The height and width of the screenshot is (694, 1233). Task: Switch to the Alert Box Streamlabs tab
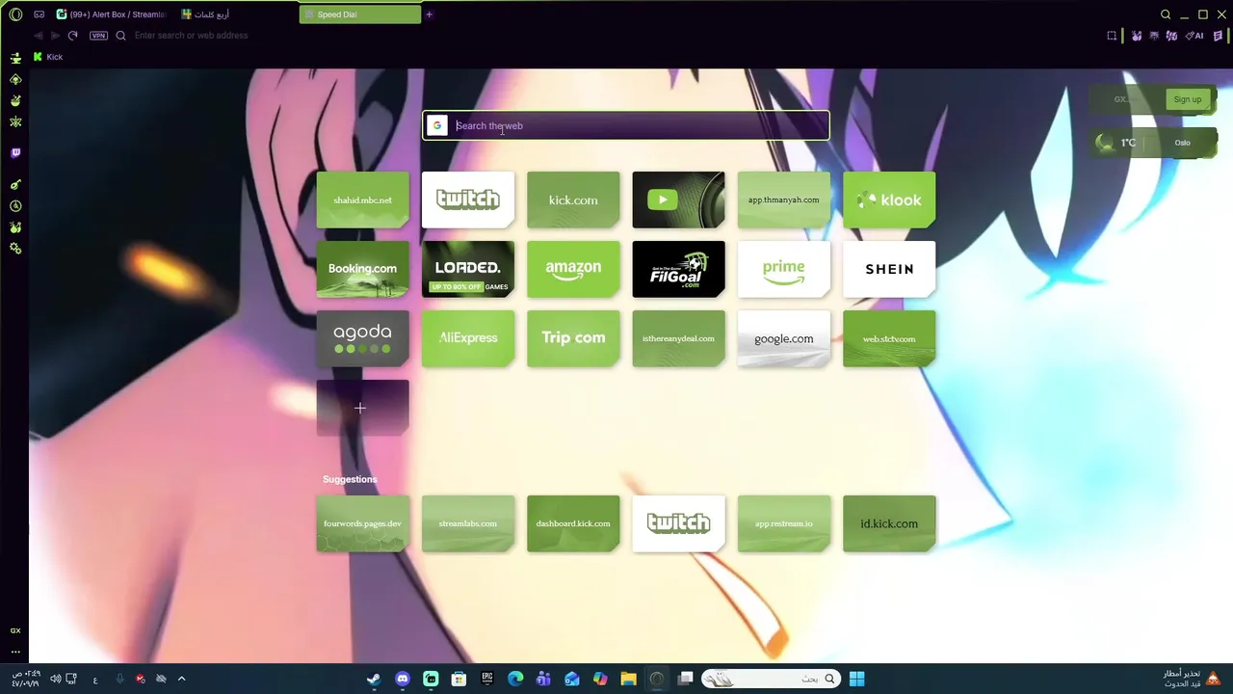tap(111, 14)
